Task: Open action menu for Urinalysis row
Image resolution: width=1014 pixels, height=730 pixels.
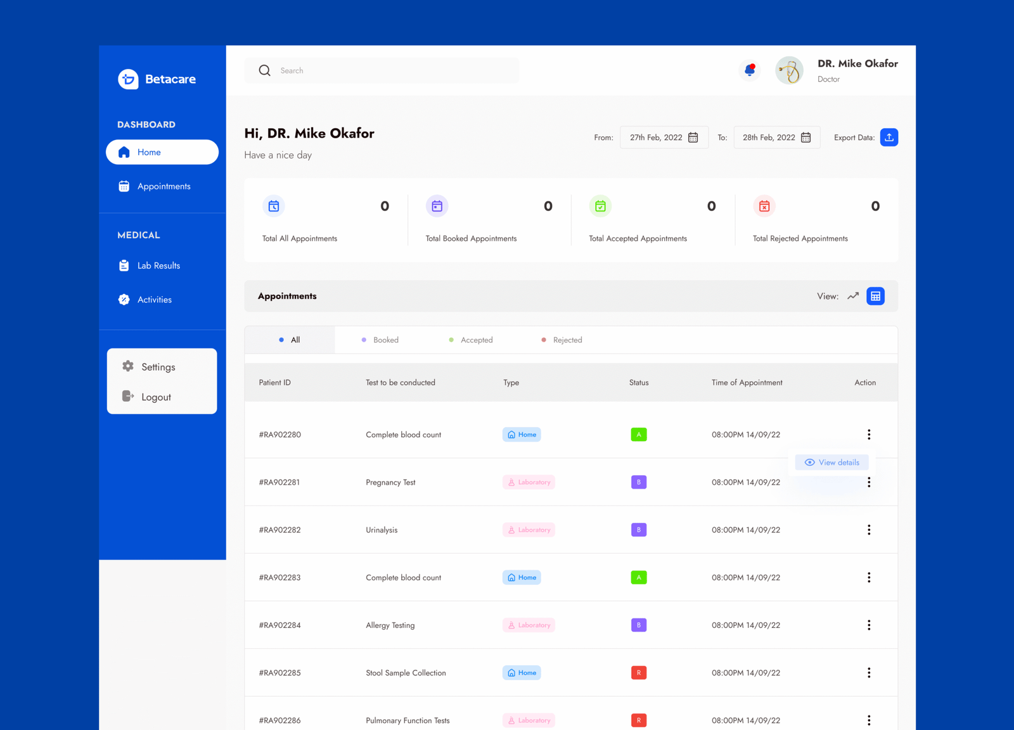Action: pos(869,530)
